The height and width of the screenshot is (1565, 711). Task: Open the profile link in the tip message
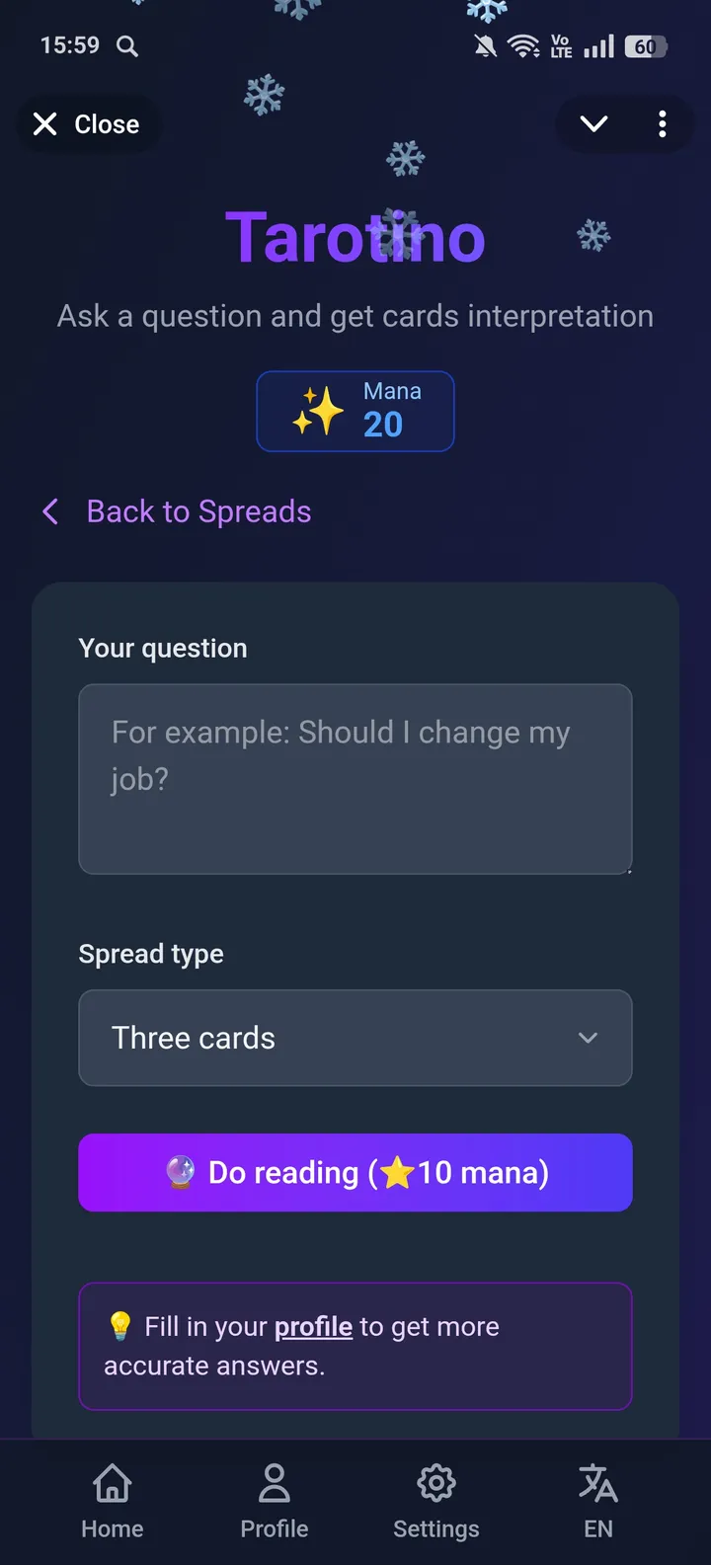click(x=313, y=1326)
